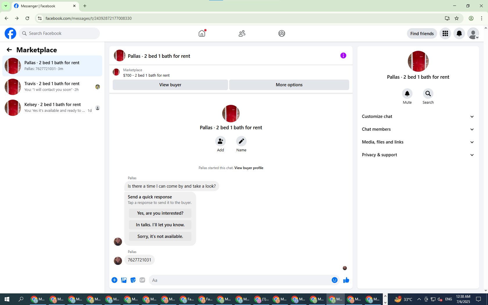Open a new browser tab
This screenshot has width=488, height=305.
[x=85, y=6]
